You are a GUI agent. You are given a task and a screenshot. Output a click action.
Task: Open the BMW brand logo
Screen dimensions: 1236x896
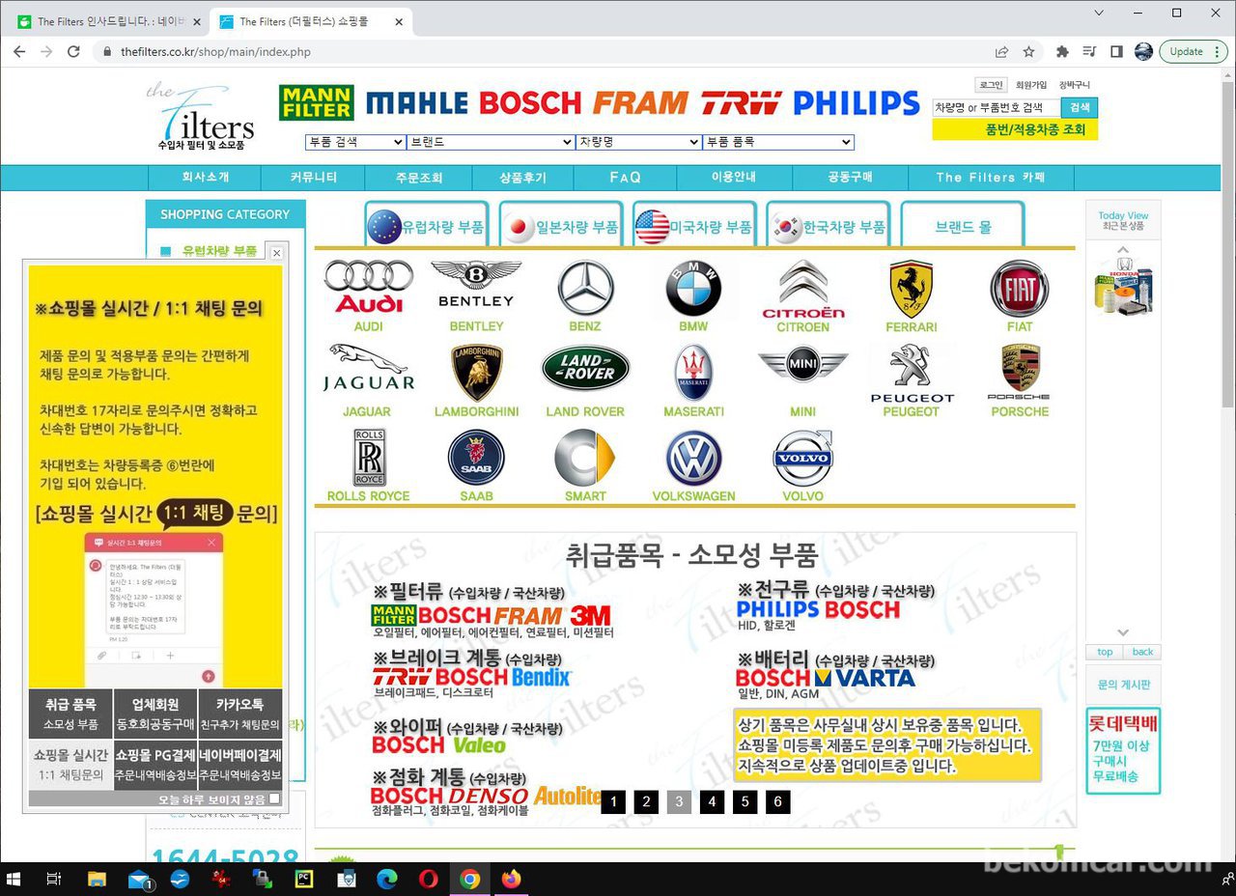[693, 287]
